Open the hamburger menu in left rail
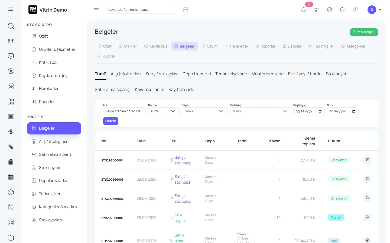The height and width of the screenshot is (243, 390). click(11, 9)
